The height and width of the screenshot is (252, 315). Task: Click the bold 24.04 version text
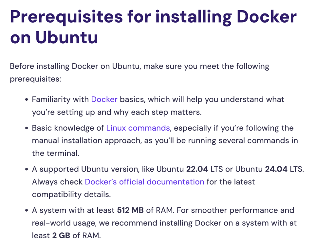pos(276,169)
